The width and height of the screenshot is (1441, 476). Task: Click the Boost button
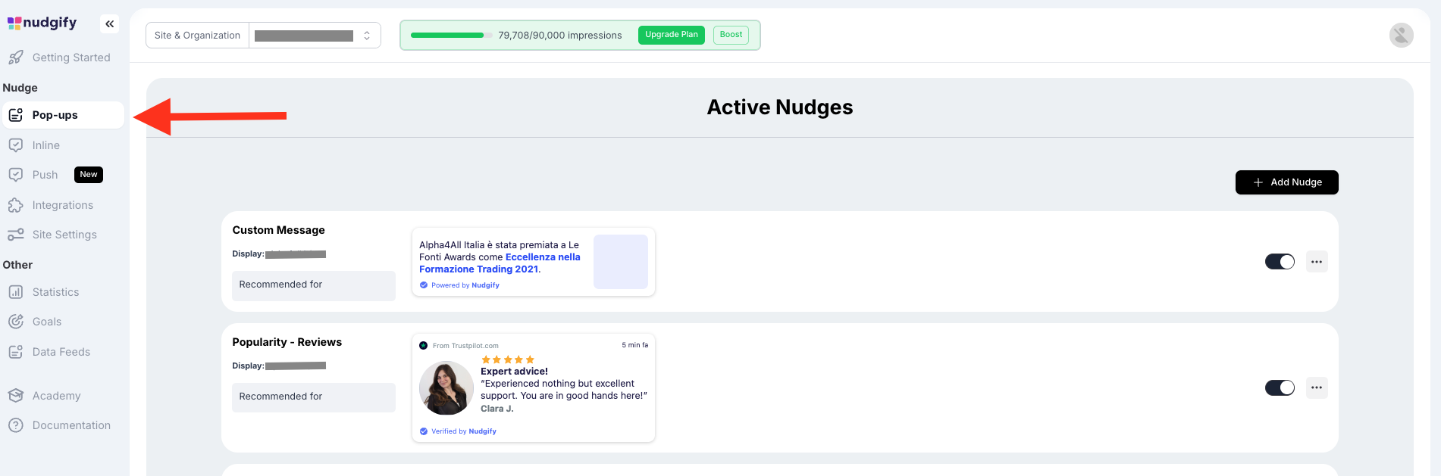[731, 35]
